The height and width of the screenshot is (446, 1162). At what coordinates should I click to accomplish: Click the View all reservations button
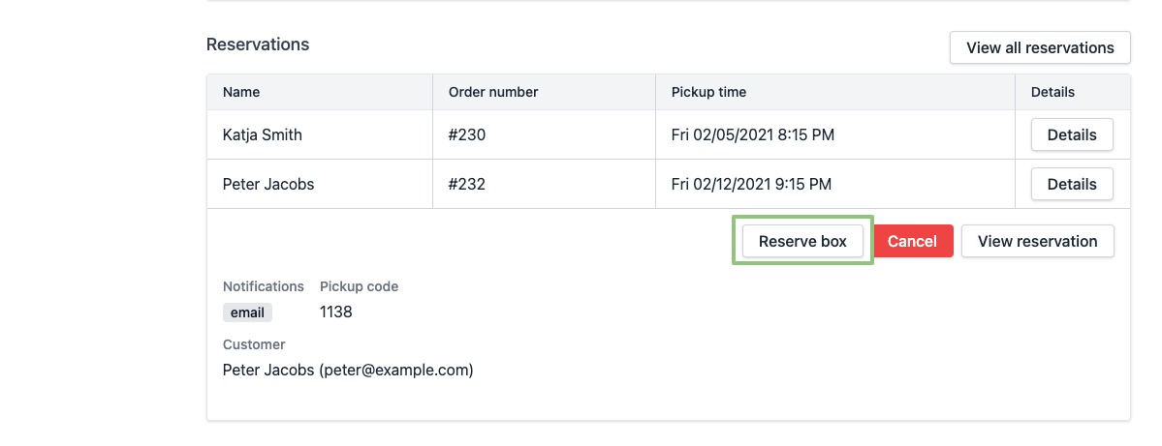pos(1041,47)
